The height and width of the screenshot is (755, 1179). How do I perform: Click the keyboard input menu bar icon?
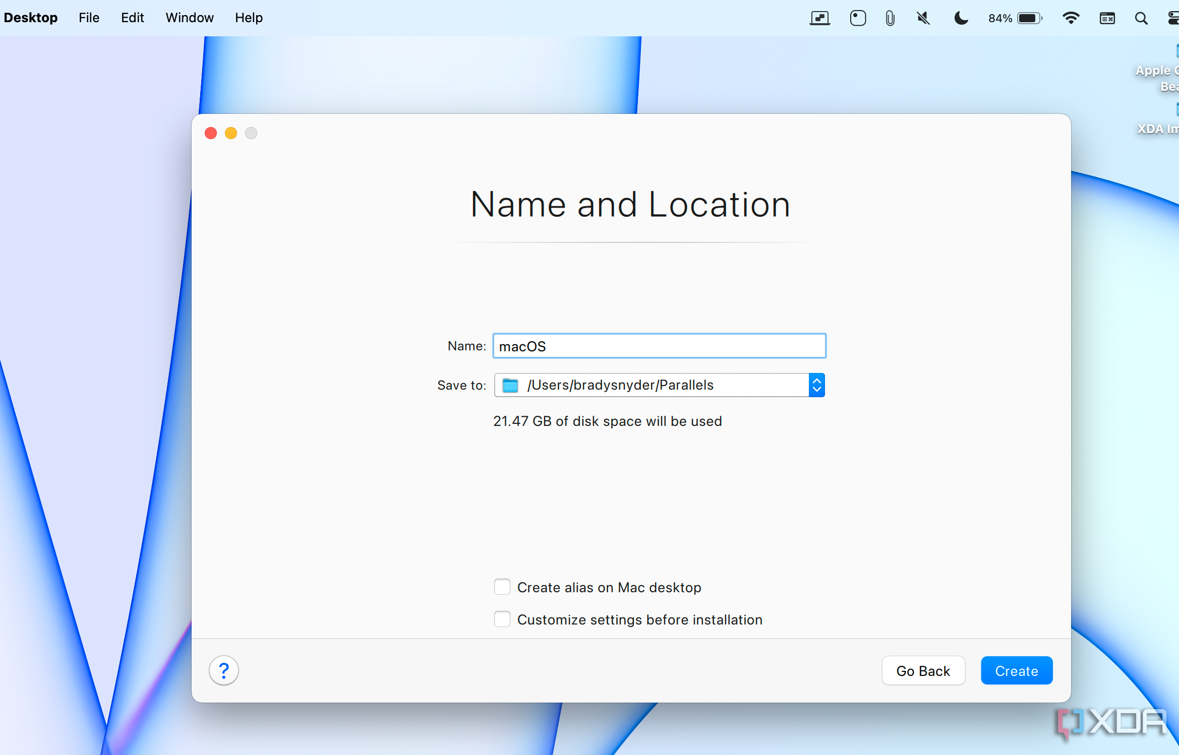click(1107, 18)
